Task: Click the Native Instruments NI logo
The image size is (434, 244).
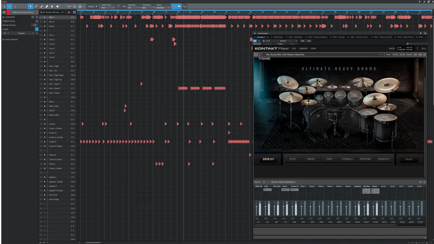Action: (x=423, y=48)
